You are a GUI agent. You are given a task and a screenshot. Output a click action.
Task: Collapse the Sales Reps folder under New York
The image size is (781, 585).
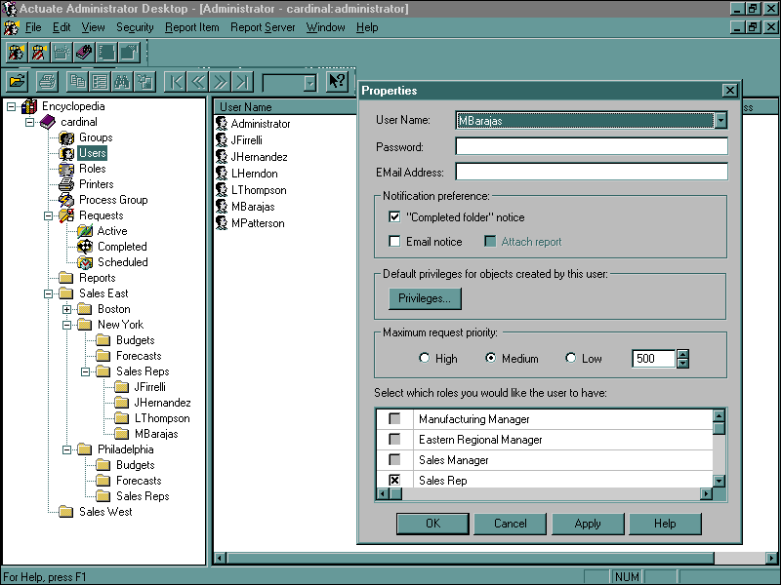click(x=85, y=371)
